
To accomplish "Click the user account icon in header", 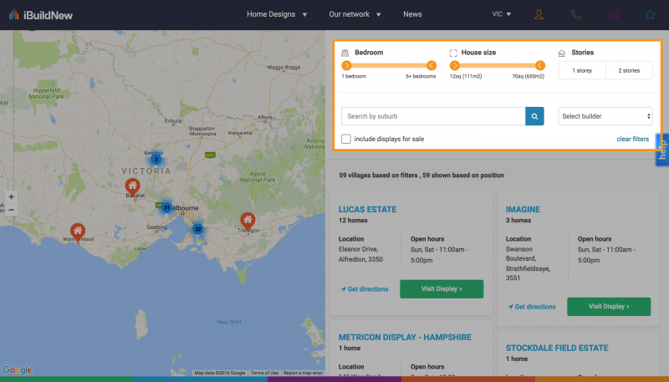I will point(539,14).
